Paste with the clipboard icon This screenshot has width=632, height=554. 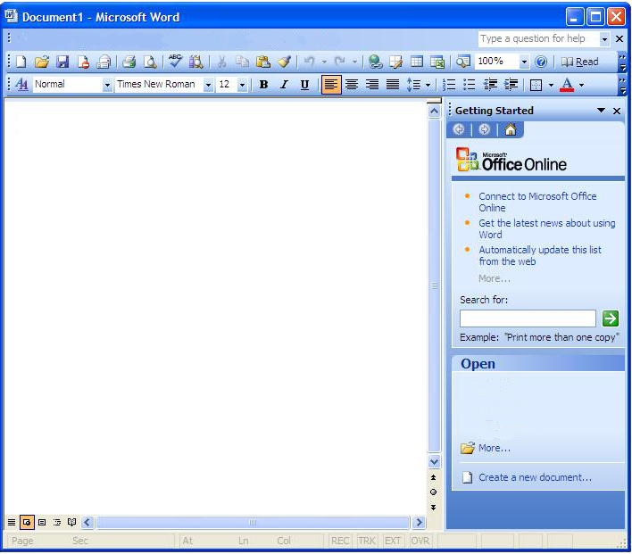click(263, 62)
